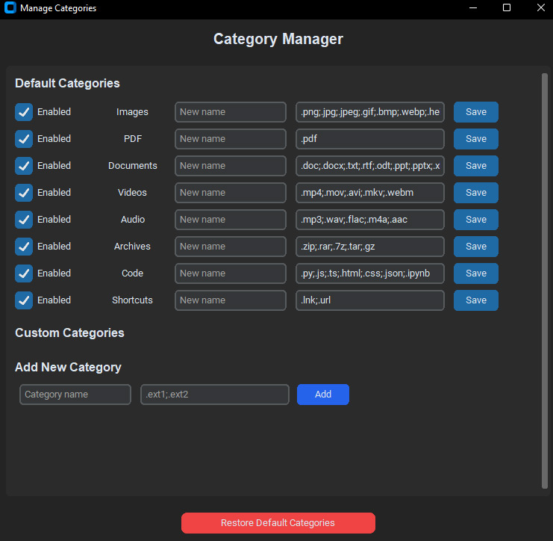Click the Default Categories heading
553x541 pixels.
click(x=67, y=84)
